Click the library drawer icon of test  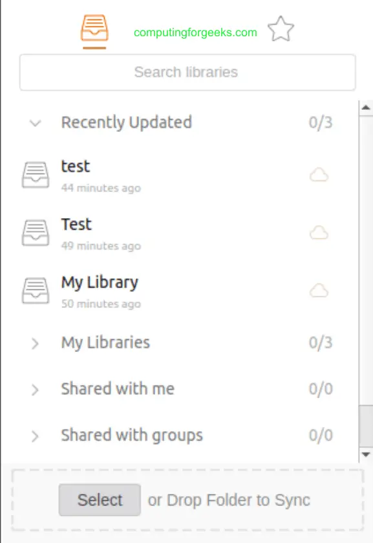36,175
